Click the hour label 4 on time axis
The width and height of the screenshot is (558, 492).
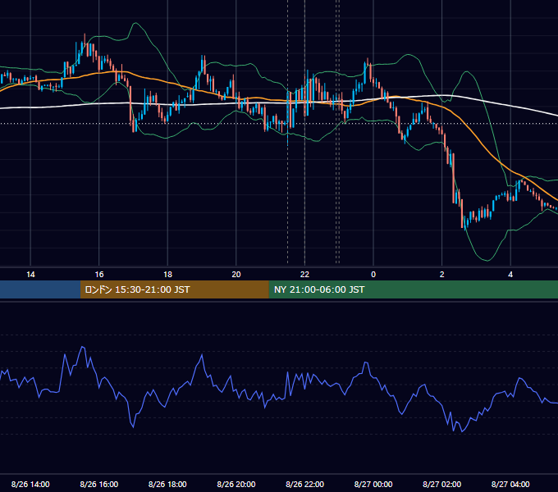[510, 275]
